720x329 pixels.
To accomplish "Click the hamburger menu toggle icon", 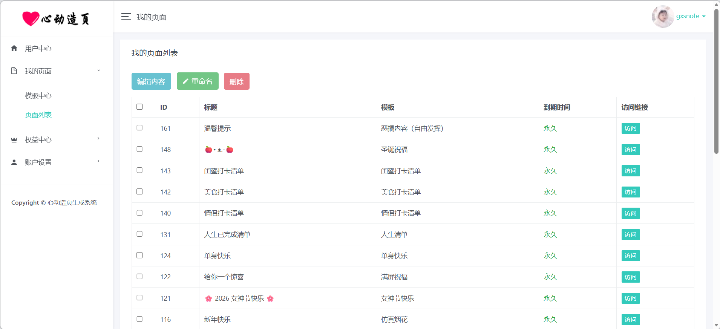I will click(126, 17).
